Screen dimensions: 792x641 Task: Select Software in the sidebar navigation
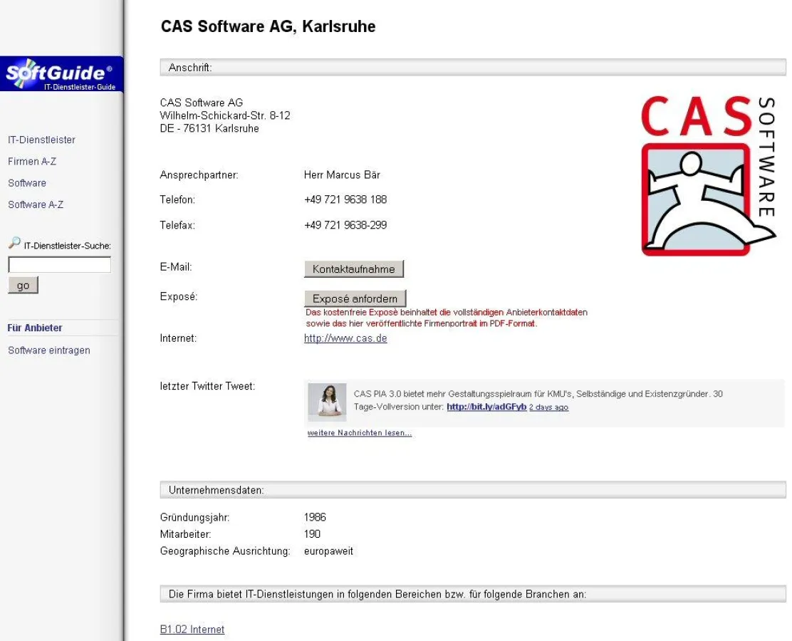[x=26, y=182]
